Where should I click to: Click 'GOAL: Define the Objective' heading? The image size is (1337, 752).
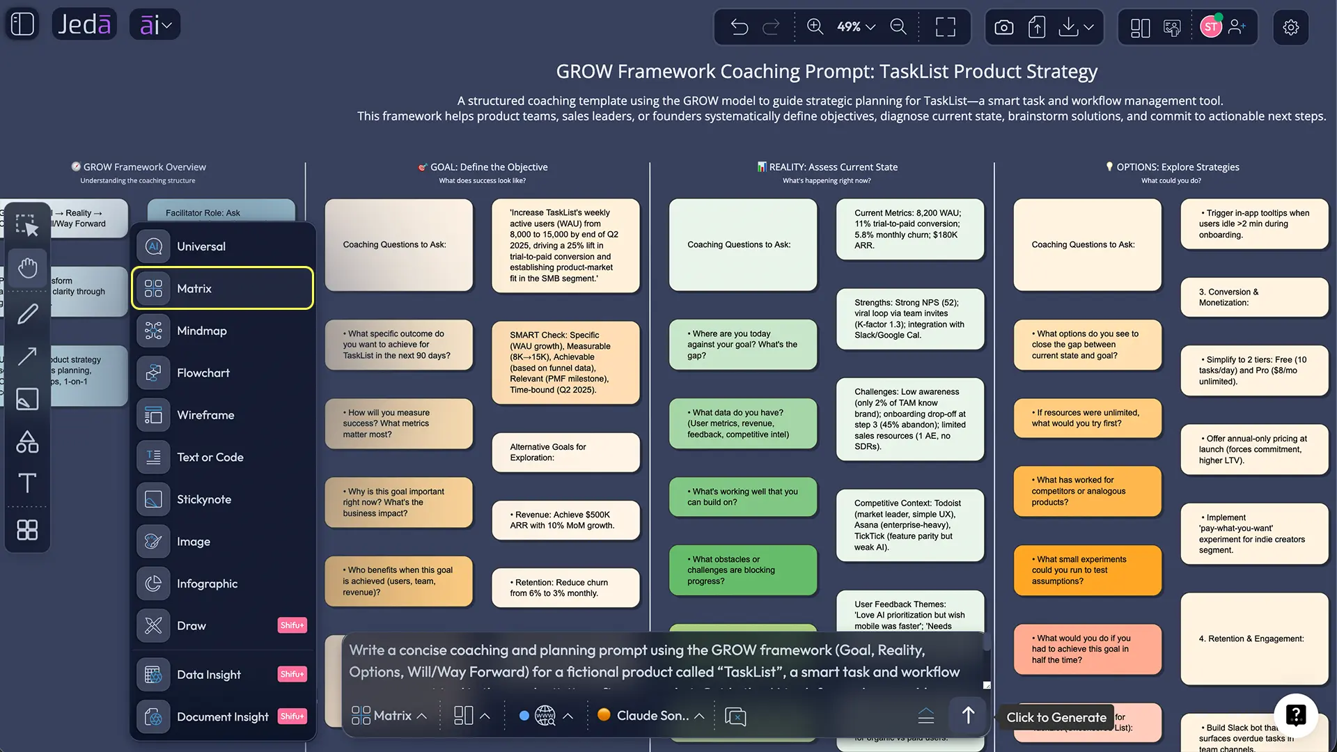point(489,167)
